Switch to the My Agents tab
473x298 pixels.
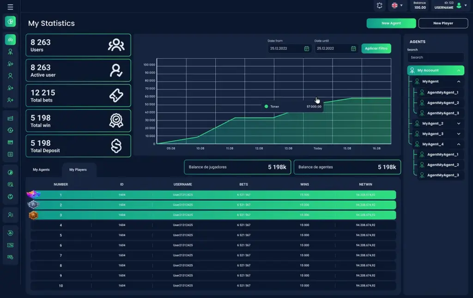pos(41,170)
